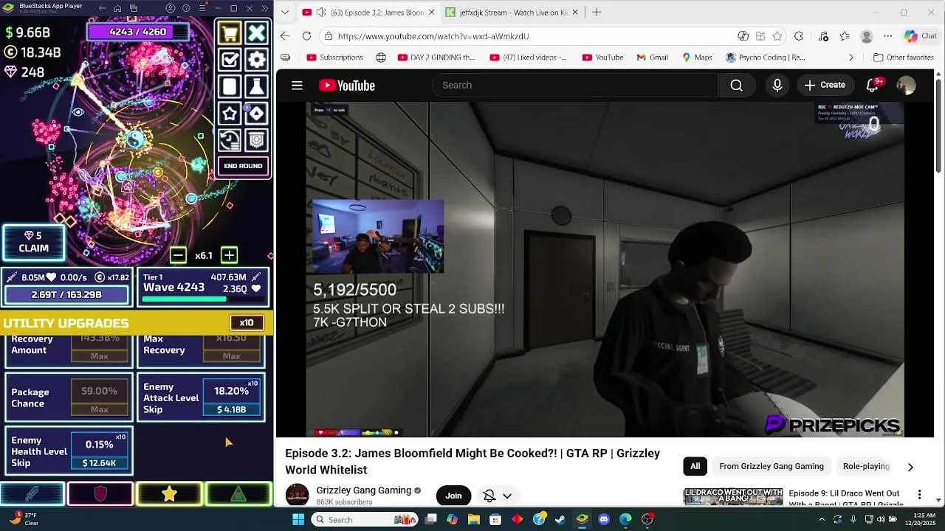Toggle the x10 upgrade multiplier

point(246,322)
